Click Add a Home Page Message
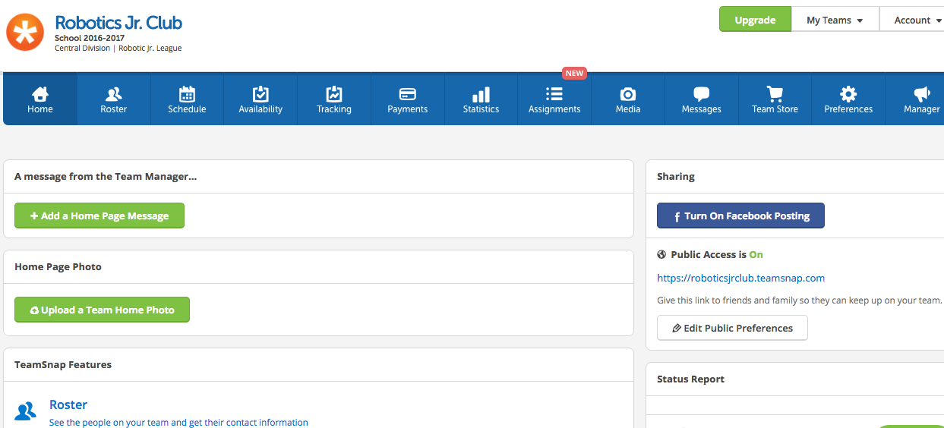The image size is (944, 428). click(x=99, y=216)
